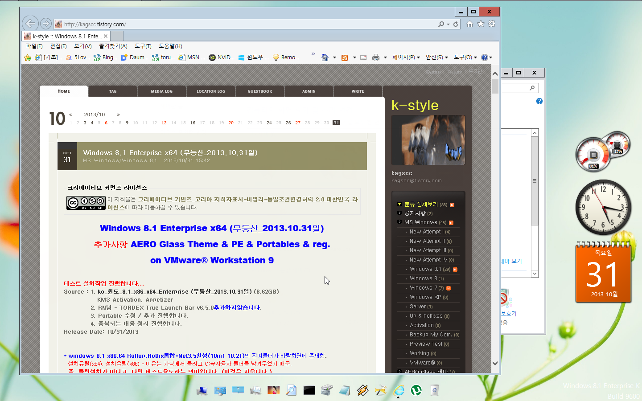Viewport: 642px width, 401px height.
Task: Open the browser's Tools gear
Action: (x=492, y=24)
